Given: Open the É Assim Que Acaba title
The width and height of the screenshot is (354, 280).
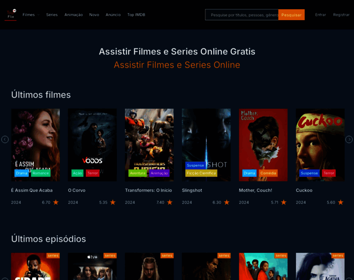Looking at the screenshot, I should click(x=32, y=190).
